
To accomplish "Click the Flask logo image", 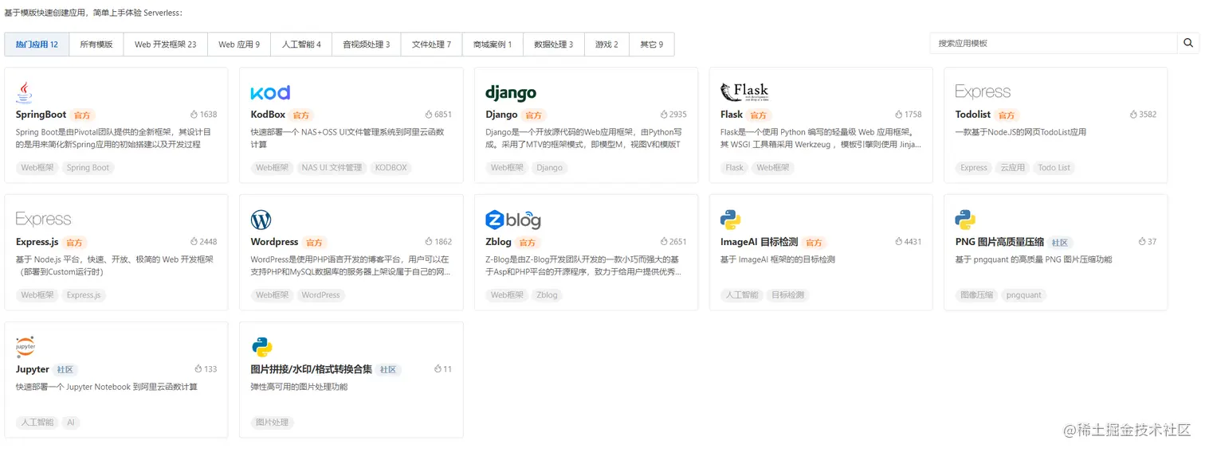I will tap(744, 92).
